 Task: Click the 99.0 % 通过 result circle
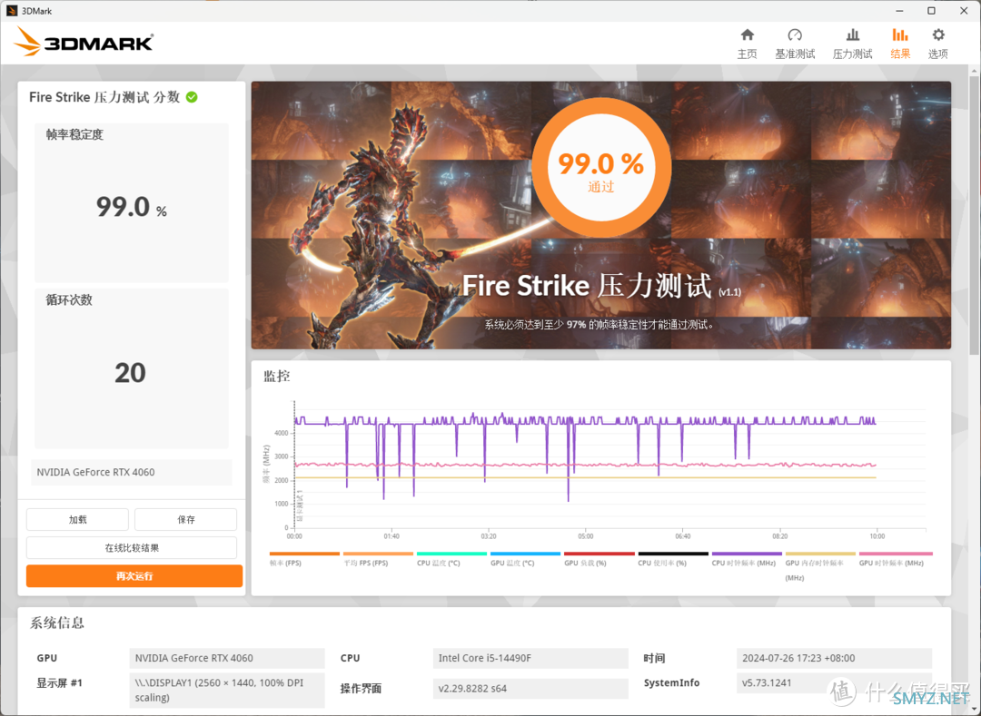click(x=601, y=168)
